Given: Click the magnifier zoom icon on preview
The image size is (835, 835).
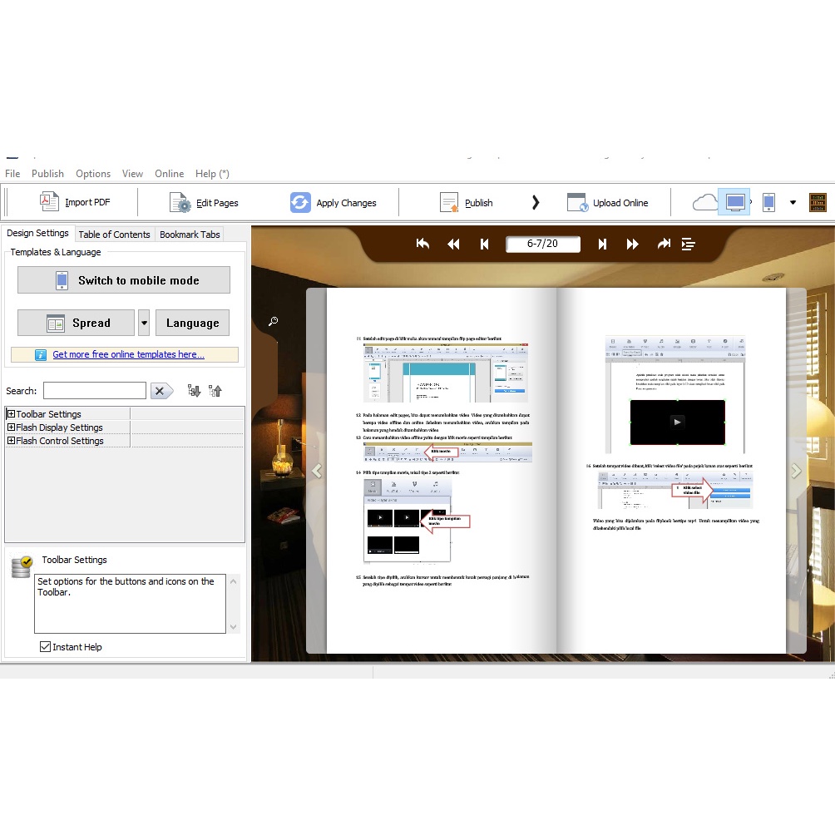Looking at the screenshot, I should [273, 321].
